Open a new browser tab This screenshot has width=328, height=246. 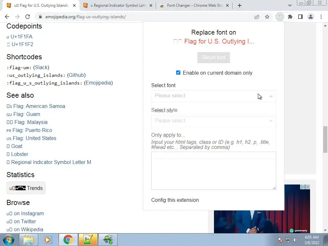pyautogui.click(x=240, y=5)
